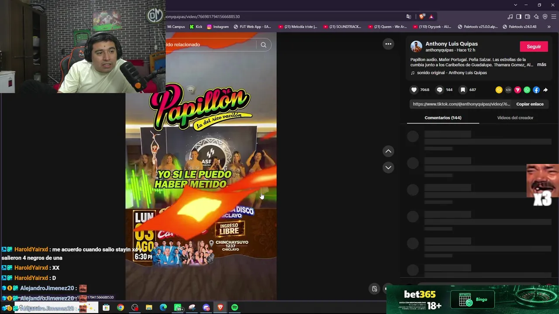Viewport: 559px width, 314px height.
Task: Click the Bingo label in the bet365 ad
Action: (x=481, y=300)
